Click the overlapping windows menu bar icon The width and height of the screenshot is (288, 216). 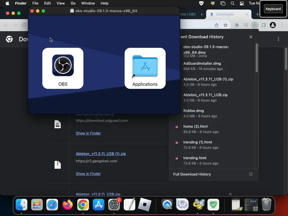pos(223,3)
